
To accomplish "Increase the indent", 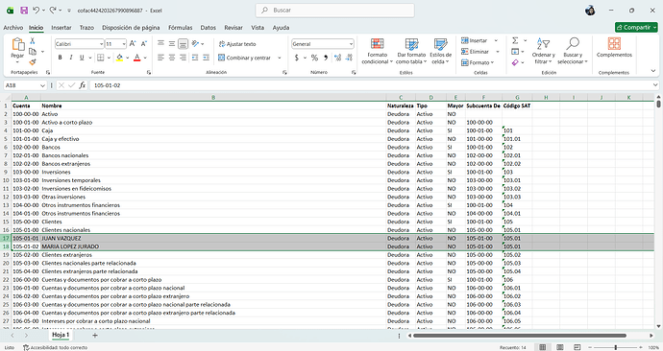I will tap(206, 58).
